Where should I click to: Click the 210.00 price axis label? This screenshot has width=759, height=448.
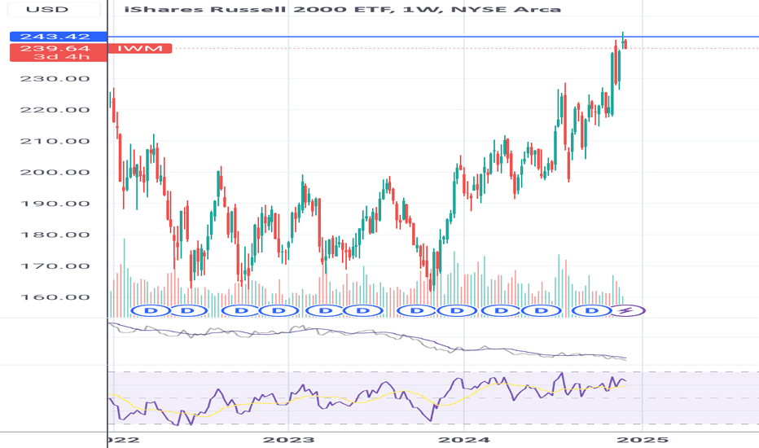click(55, 142)
